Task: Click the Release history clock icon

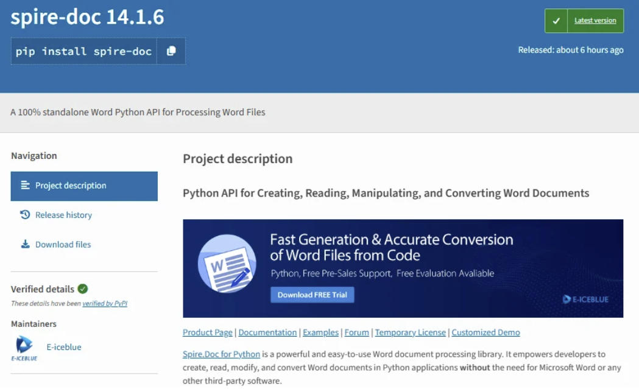Action: (25, 214)
